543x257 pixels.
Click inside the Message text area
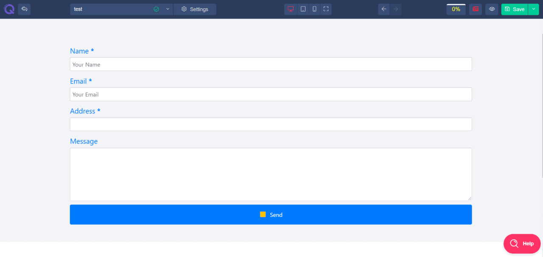pos(271,174)
